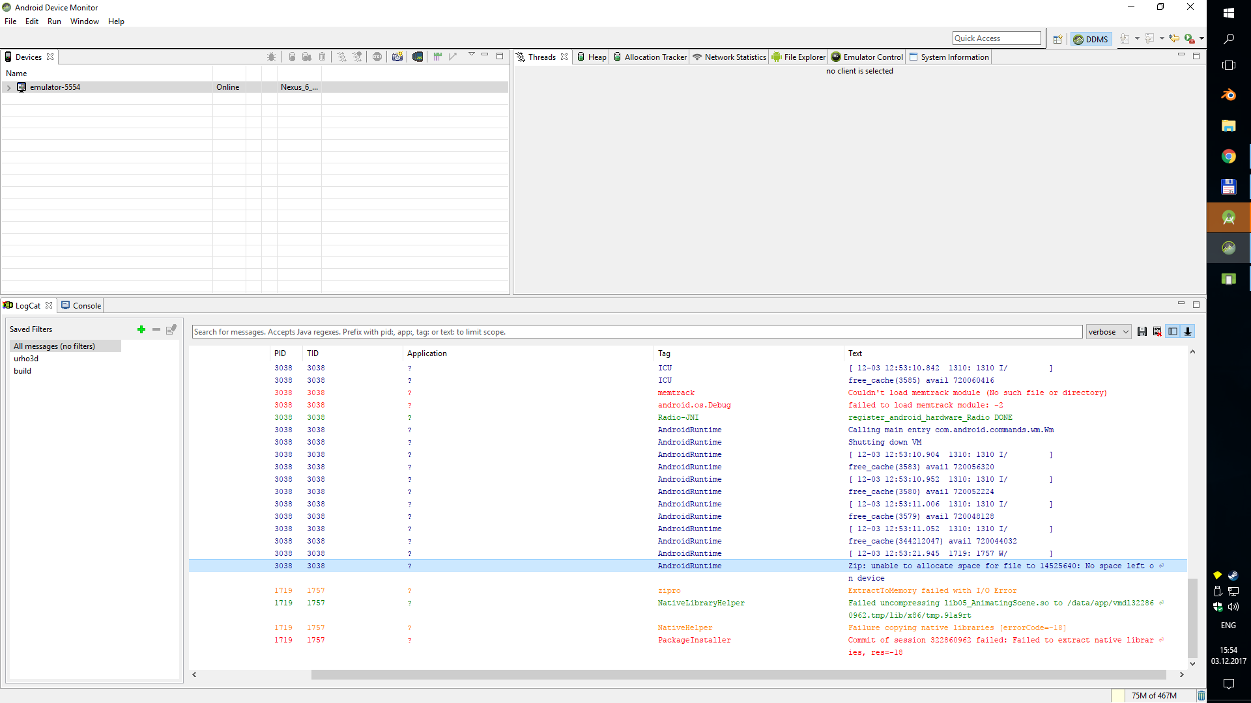
Task: Add a new LogCat filter
Action: pos(141,329)
